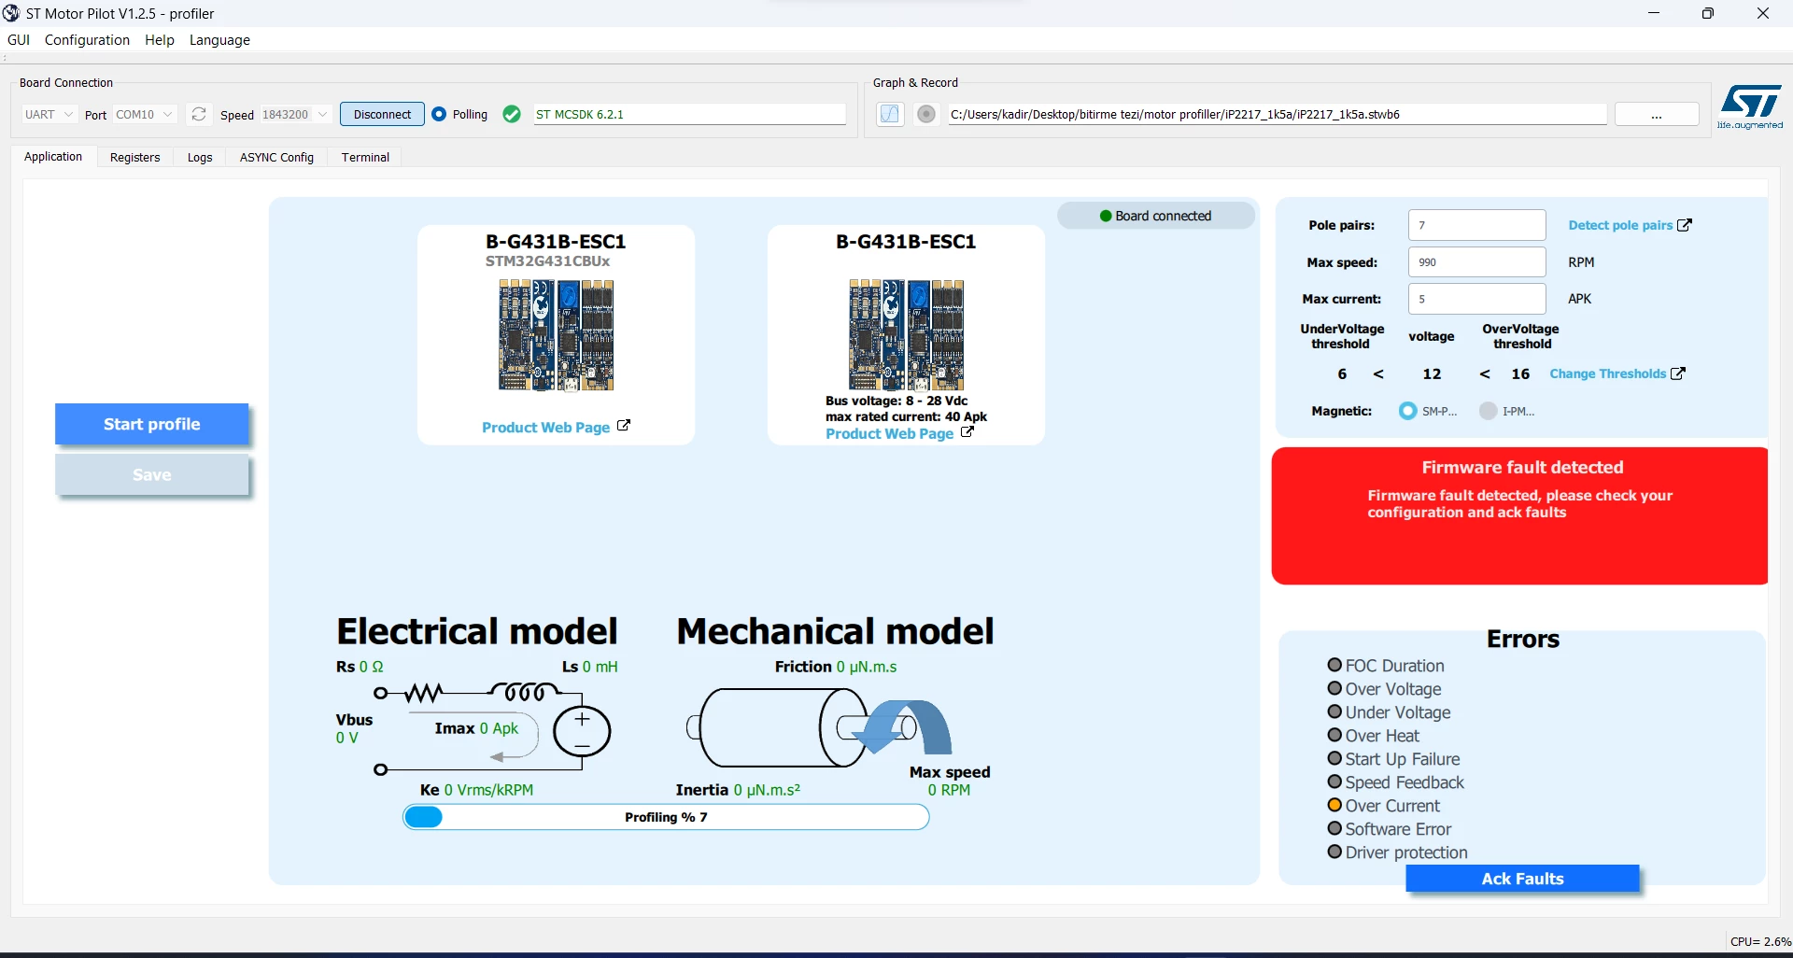Select the I-PMSM magnetic option

click(1489, 411)
